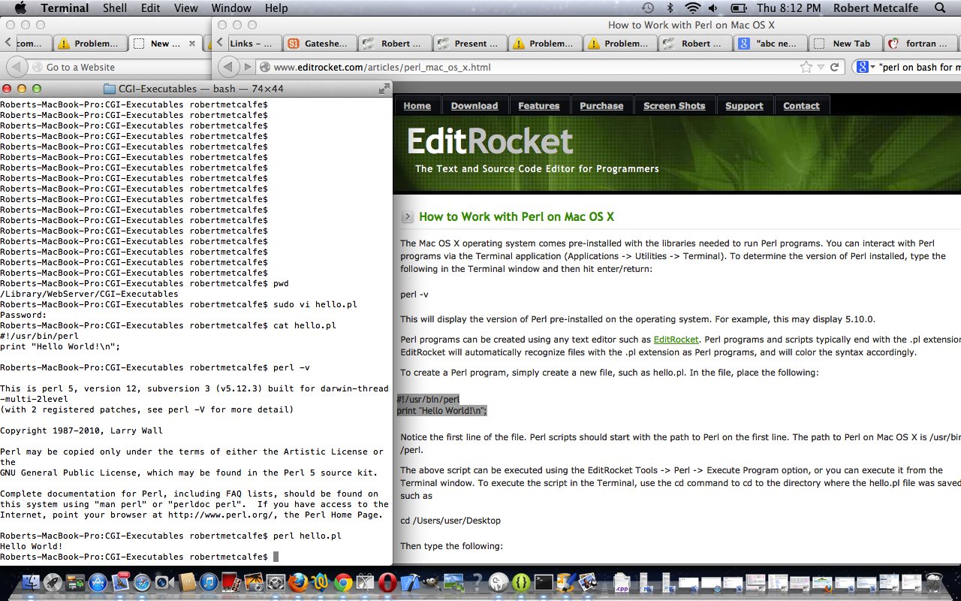
Task: Launch iTunes from the Dock
Action: [209, 583]
